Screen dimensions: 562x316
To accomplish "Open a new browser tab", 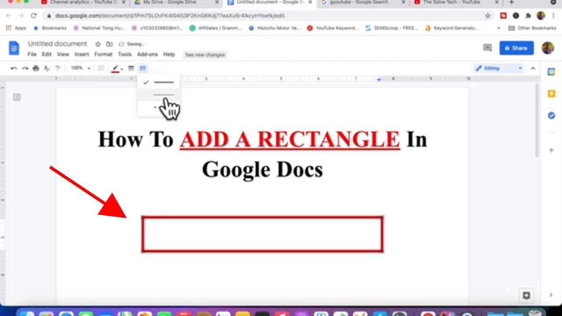I will (512, 2).
